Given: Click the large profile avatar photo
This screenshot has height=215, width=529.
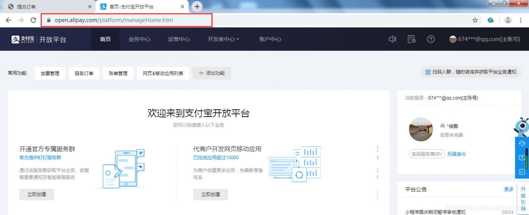Looking at the screenshot, I should point(421,129).
